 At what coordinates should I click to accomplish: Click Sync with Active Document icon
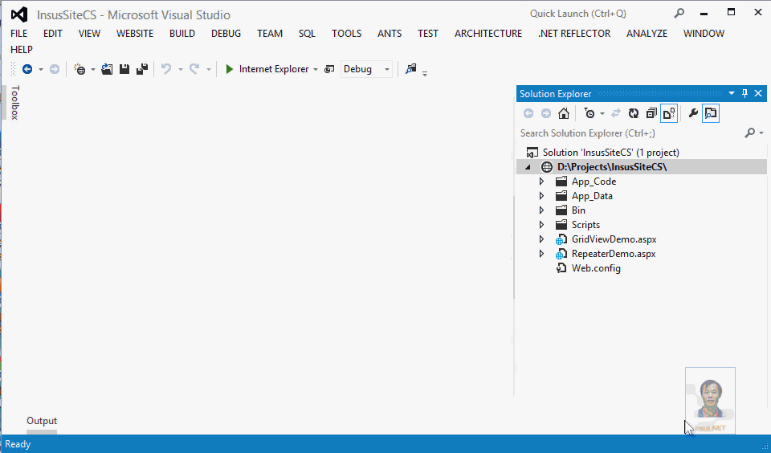(x=616, y=113)
